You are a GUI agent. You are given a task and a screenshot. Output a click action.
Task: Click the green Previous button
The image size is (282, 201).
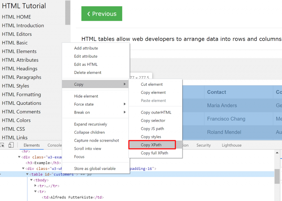(102, 13)
